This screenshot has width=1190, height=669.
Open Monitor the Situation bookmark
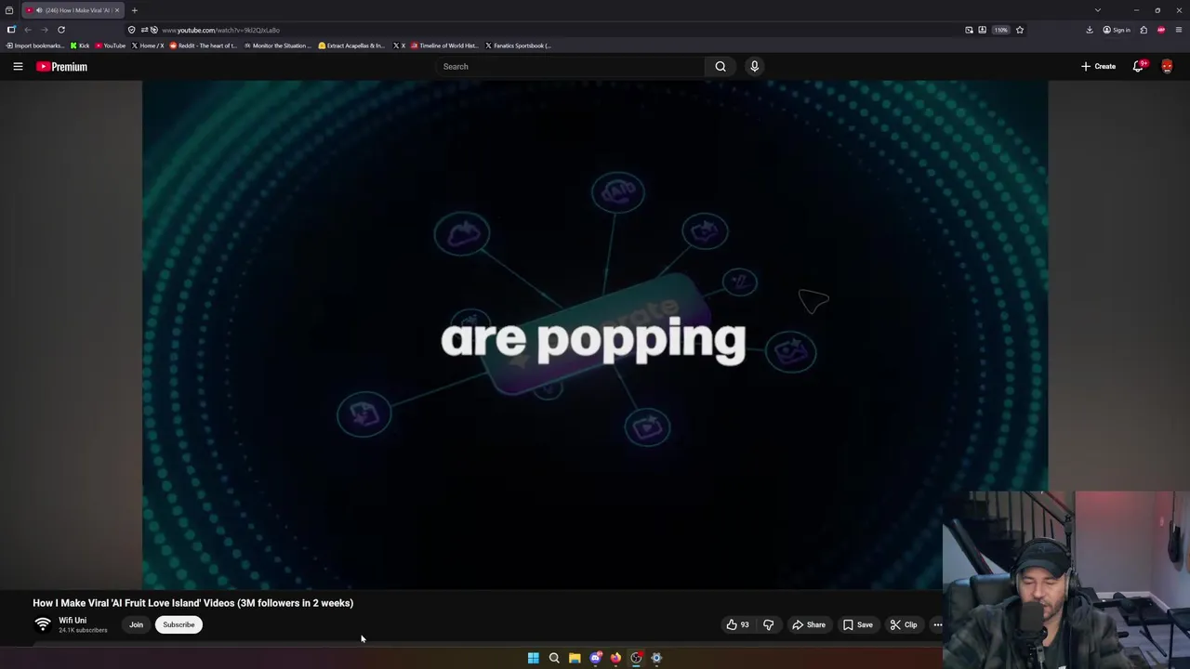point(278,46)
